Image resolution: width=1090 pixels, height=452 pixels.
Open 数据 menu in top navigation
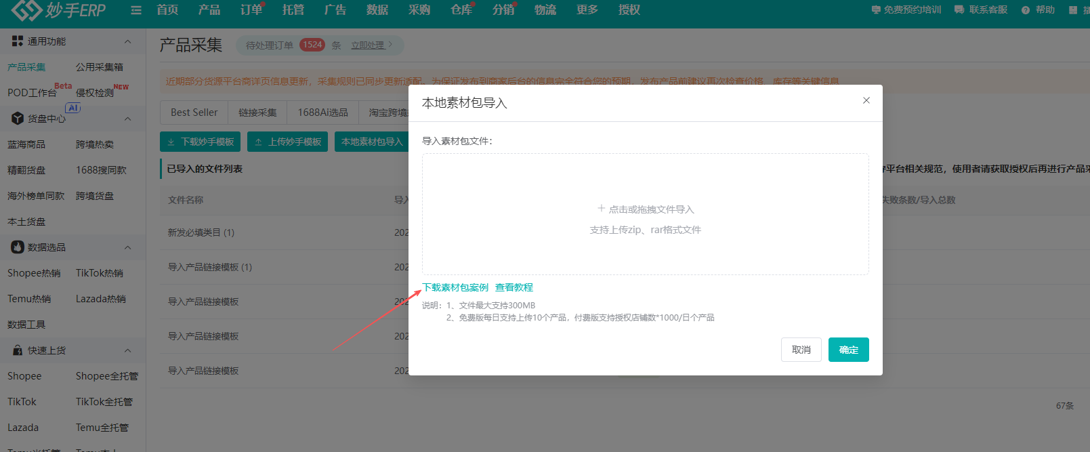point(377,9)
